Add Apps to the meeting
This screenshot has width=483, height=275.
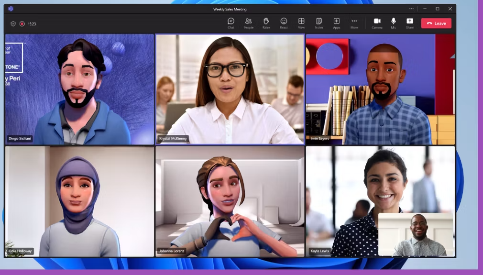pos(336,23)
